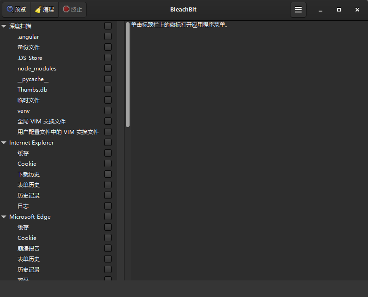This screenshot has width=368, height=297.
Task: Select the 崩溃报告 row
Action: click(59, 249)
